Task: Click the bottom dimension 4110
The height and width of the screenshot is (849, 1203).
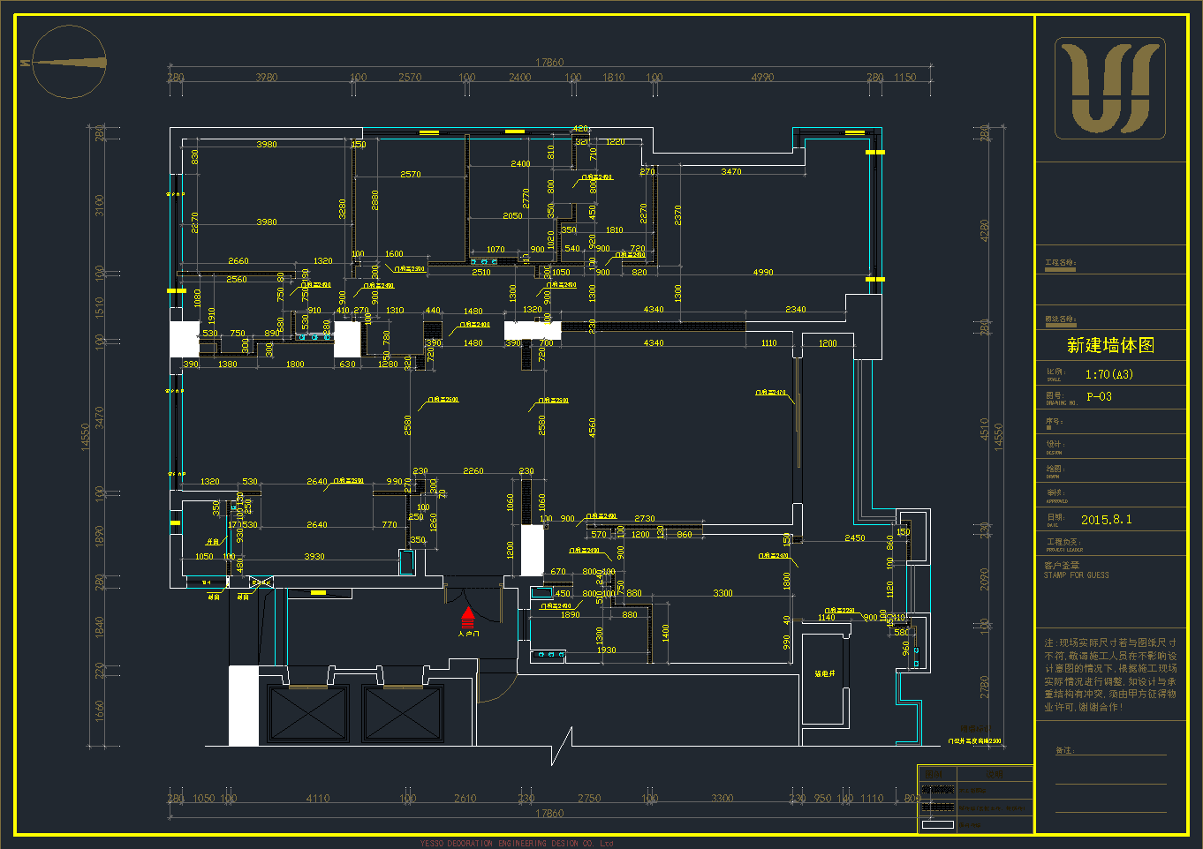Action: pyautogui.click(x=318, y=799)
